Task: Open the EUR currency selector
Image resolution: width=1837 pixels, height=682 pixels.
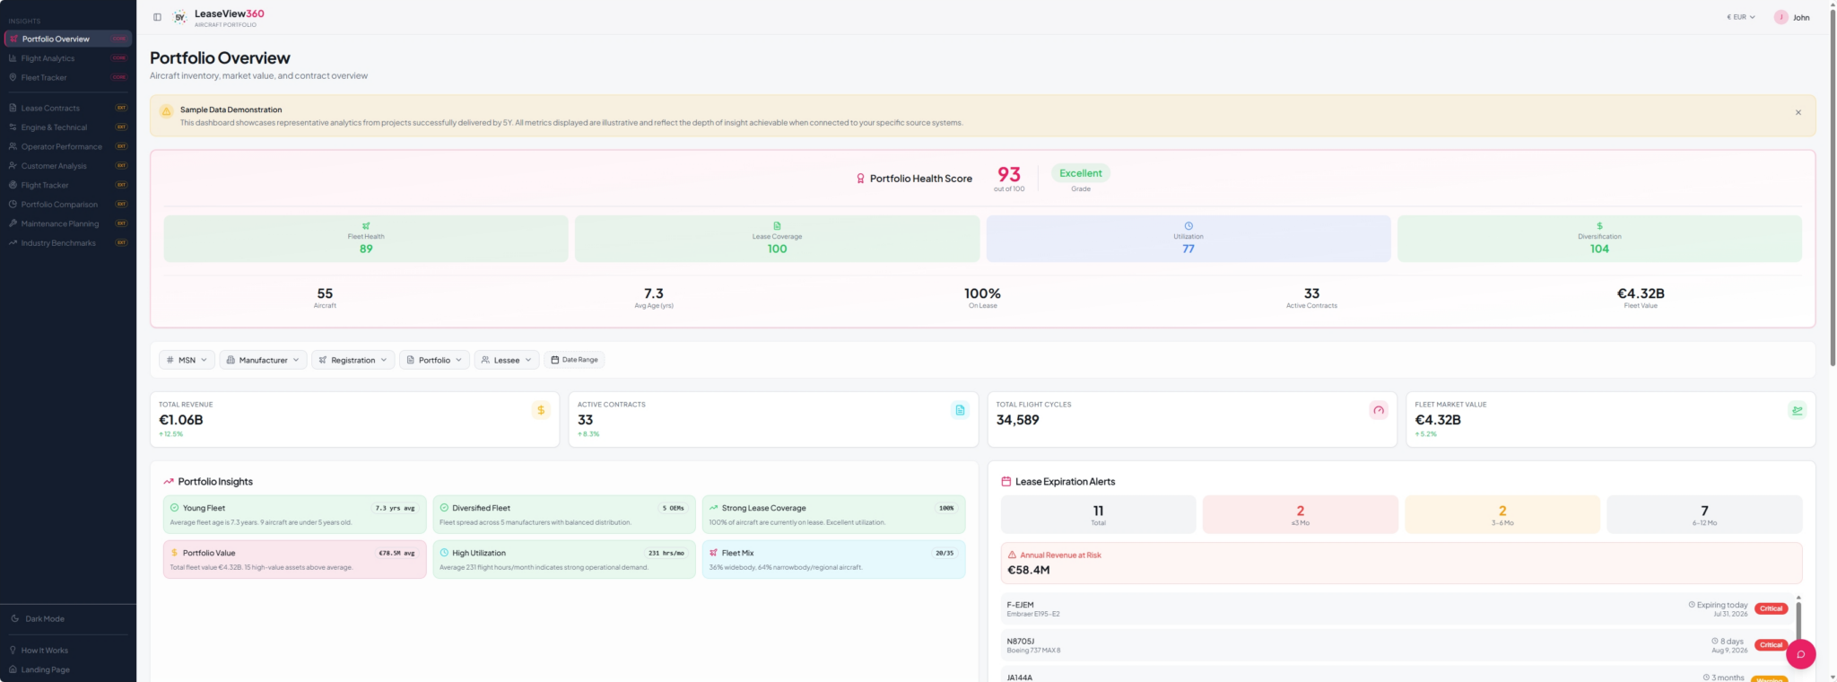Action: [1740, 17]
